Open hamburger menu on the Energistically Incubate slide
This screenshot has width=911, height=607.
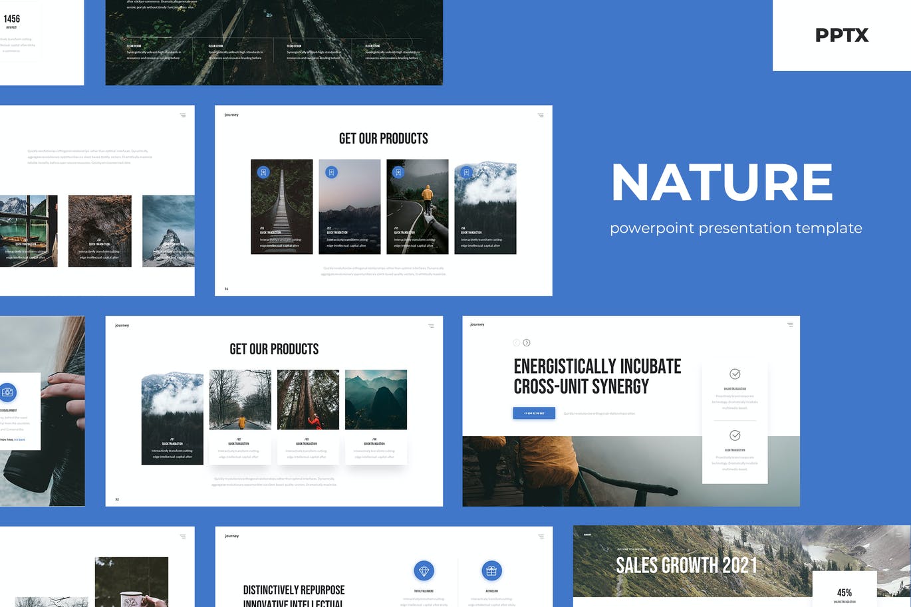point(790,325)
